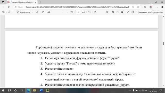Image resolution: width=165 pixels, height=93 pixels.
Task: Open File Explorer from taskbar
Action: 35,90
